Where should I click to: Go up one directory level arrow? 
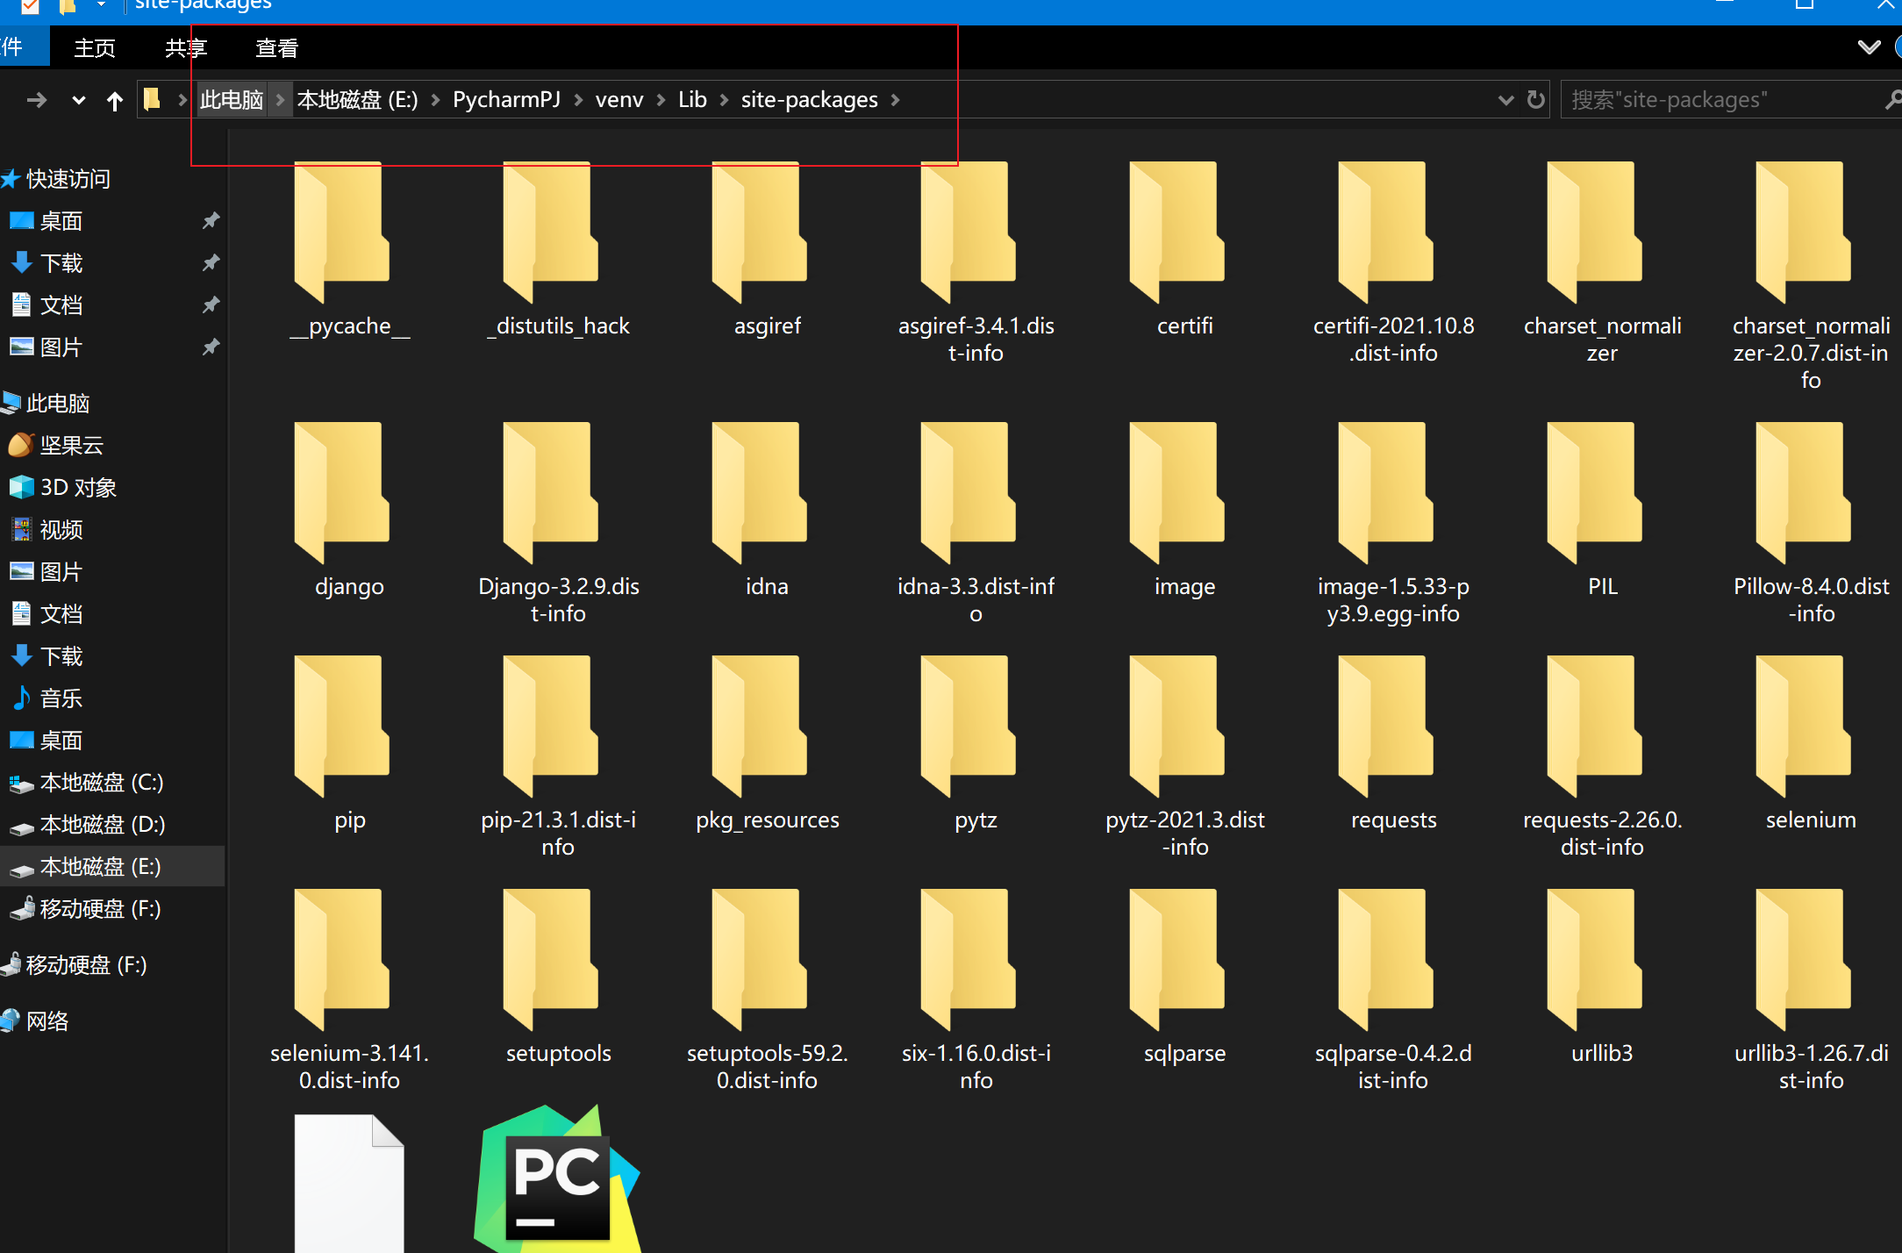(114, 102)
